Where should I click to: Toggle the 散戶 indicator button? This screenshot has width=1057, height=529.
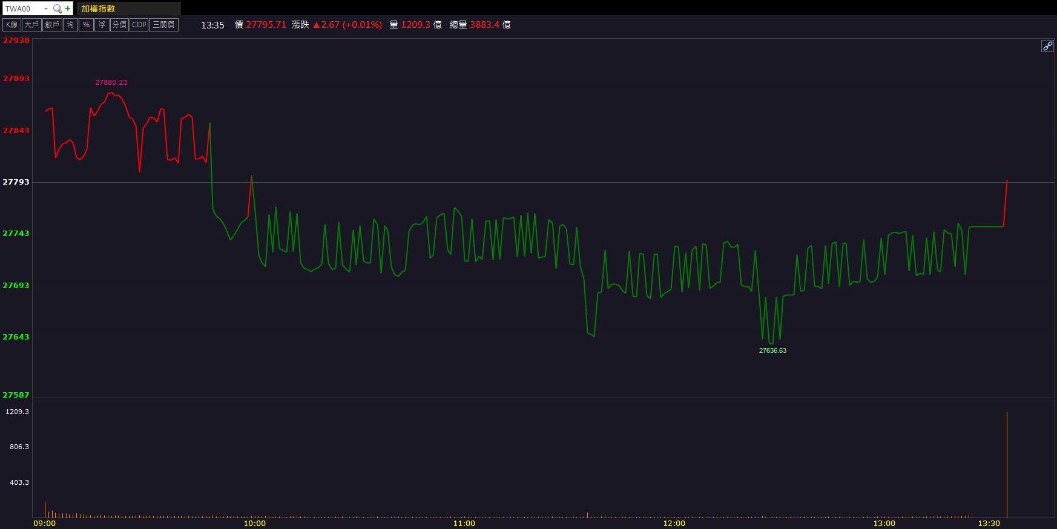pyautogui.click(x=52, y=25)
